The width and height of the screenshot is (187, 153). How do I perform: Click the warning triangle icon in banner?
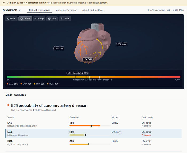4,3
